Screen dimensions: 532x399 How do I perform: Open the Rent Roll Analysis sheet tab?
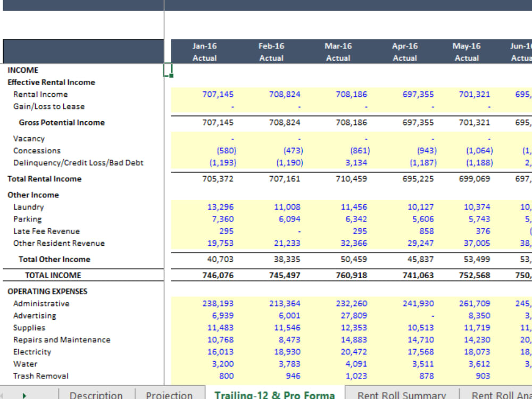501,395
